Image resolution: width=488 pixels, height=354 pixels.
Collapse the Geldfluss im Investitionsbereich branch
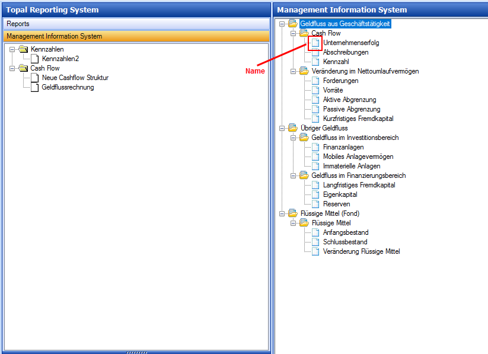pos(293,138)
